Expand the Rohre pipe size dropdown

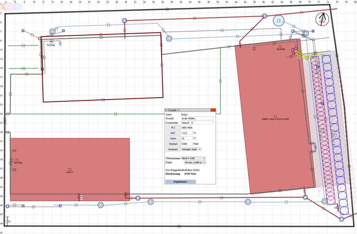(x=195, y=162)
